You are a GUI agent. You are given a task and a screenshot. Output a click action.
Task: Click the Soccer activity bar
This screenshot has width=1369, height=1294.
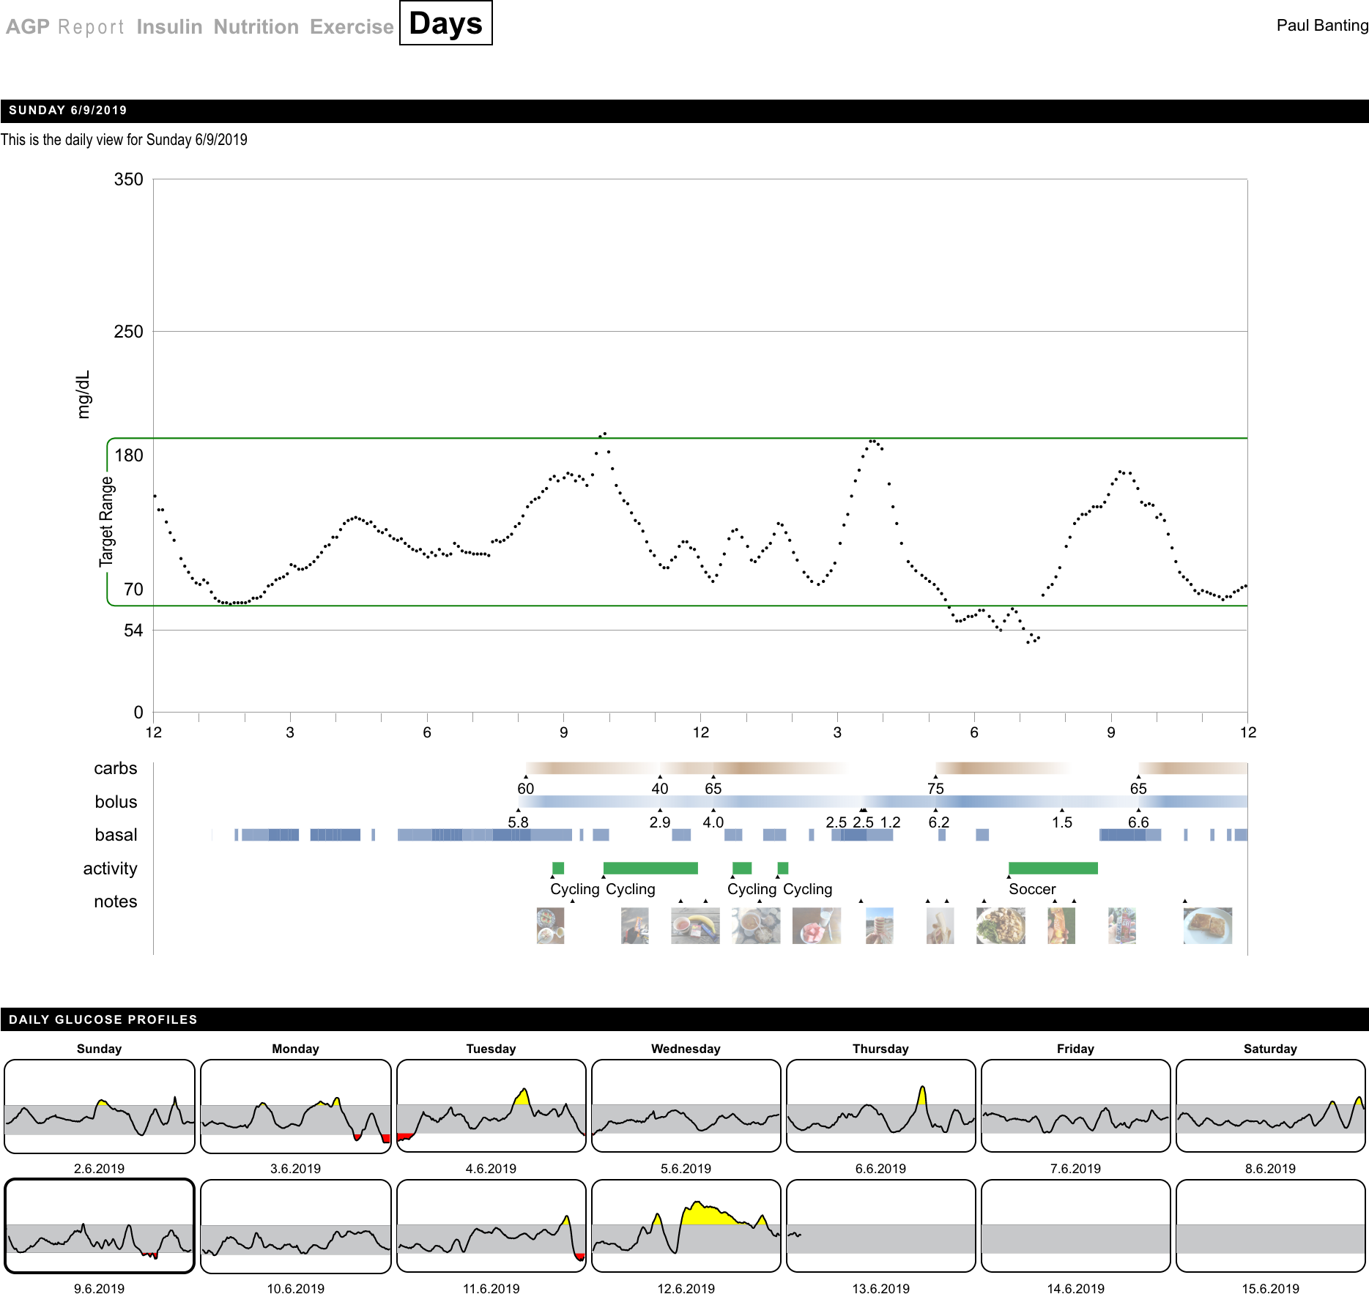click(1053, 869)
